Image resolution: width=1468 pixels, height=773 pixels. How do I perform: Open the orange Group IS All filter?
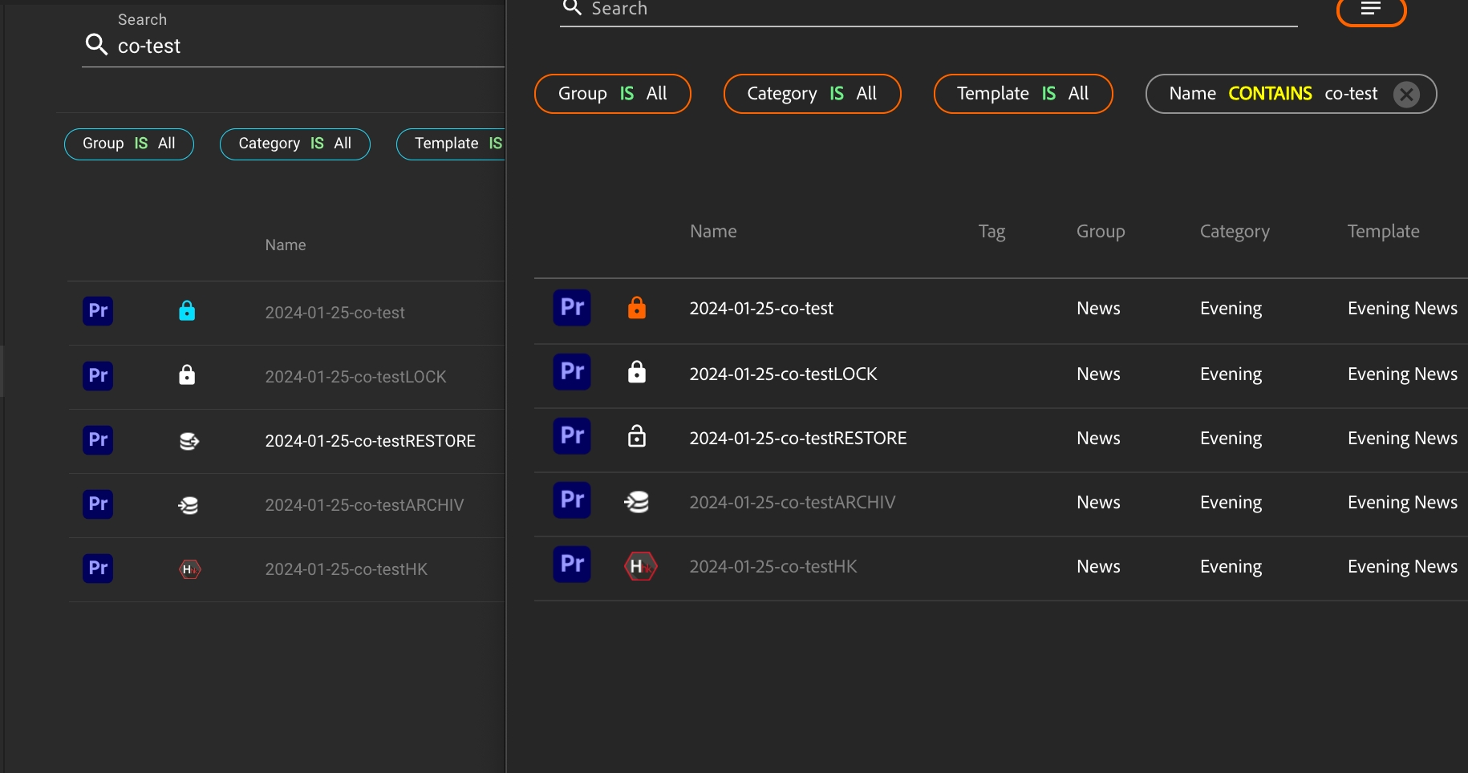click(612, 94)
